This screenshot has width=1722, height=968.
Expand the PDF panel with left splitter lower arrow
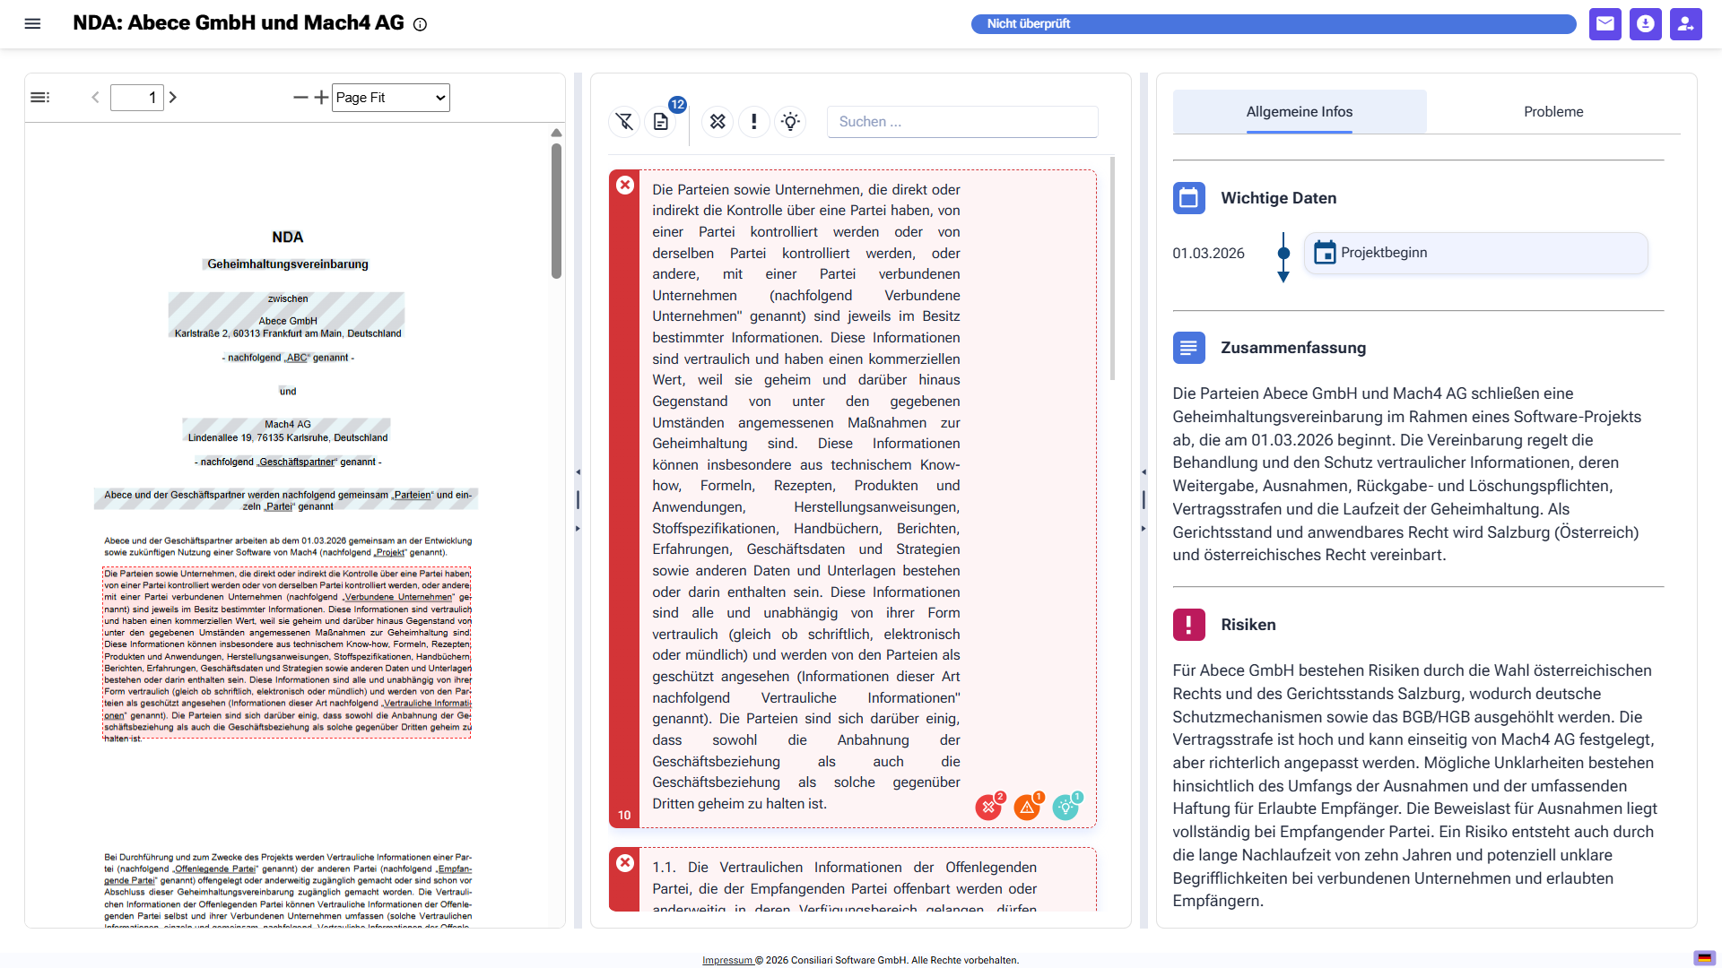(578, 529)
